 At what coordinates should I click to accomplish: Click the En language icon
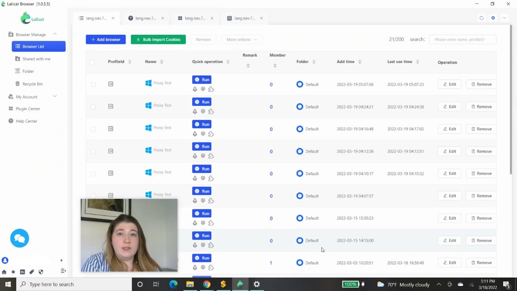coord(22,272)
